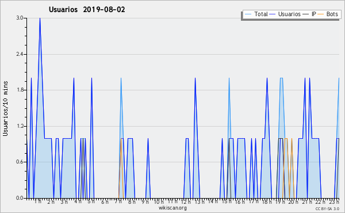Click the '11 h' x-axis label
Screen dimensions: 345x213
(172, 201)
